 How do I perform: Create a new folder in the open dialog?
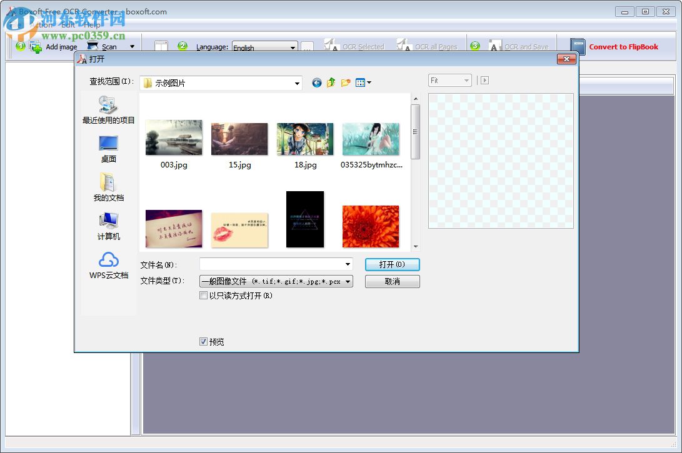tap(345, 82)
